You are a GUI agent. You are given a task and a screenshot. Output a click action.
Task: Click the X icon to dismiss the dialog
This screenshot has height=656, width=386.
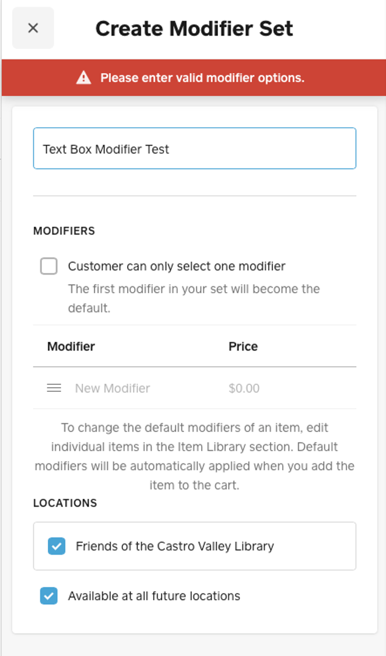33,27
